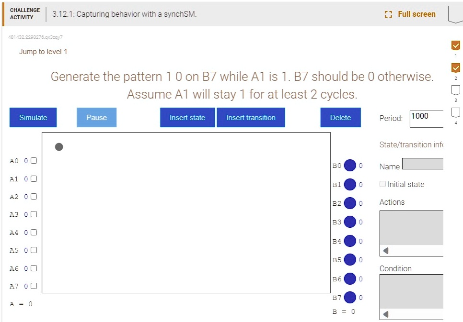Click the B7 output indicator circle
The image size is (463, 322).
point(350,297)
